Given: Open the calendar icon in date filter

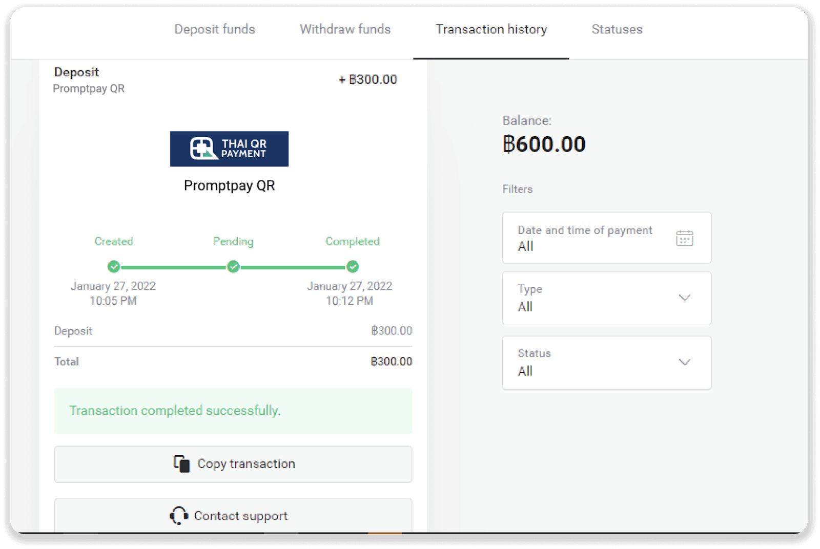Looking at the screenshot, I should coord(685,237).
